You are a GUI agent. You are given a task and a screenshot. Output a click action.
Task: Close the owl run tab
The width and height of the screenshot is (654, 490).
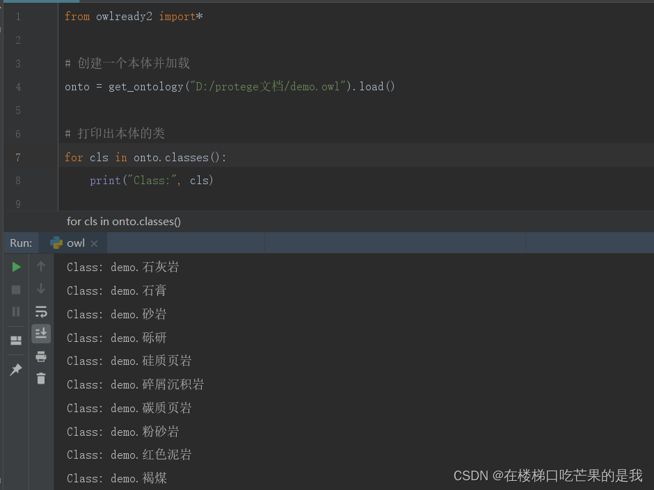tap(96, 243)
